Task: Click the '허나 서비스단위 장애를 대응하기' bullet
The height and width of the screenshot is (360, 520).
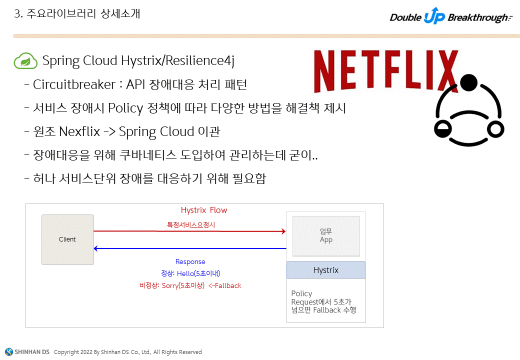Action: tap(145, 178)
